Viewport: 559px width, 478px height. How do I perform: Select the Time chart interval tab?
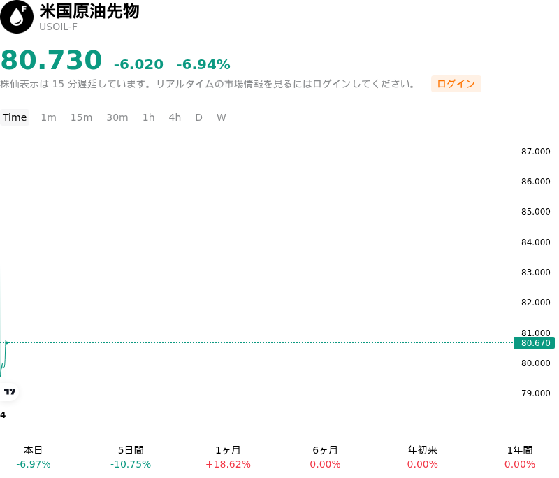click(x=15, y=117)
